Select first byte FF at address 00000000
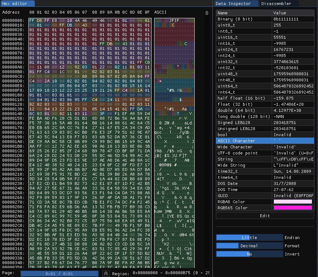The image size is (318, 277). (32, 21)
